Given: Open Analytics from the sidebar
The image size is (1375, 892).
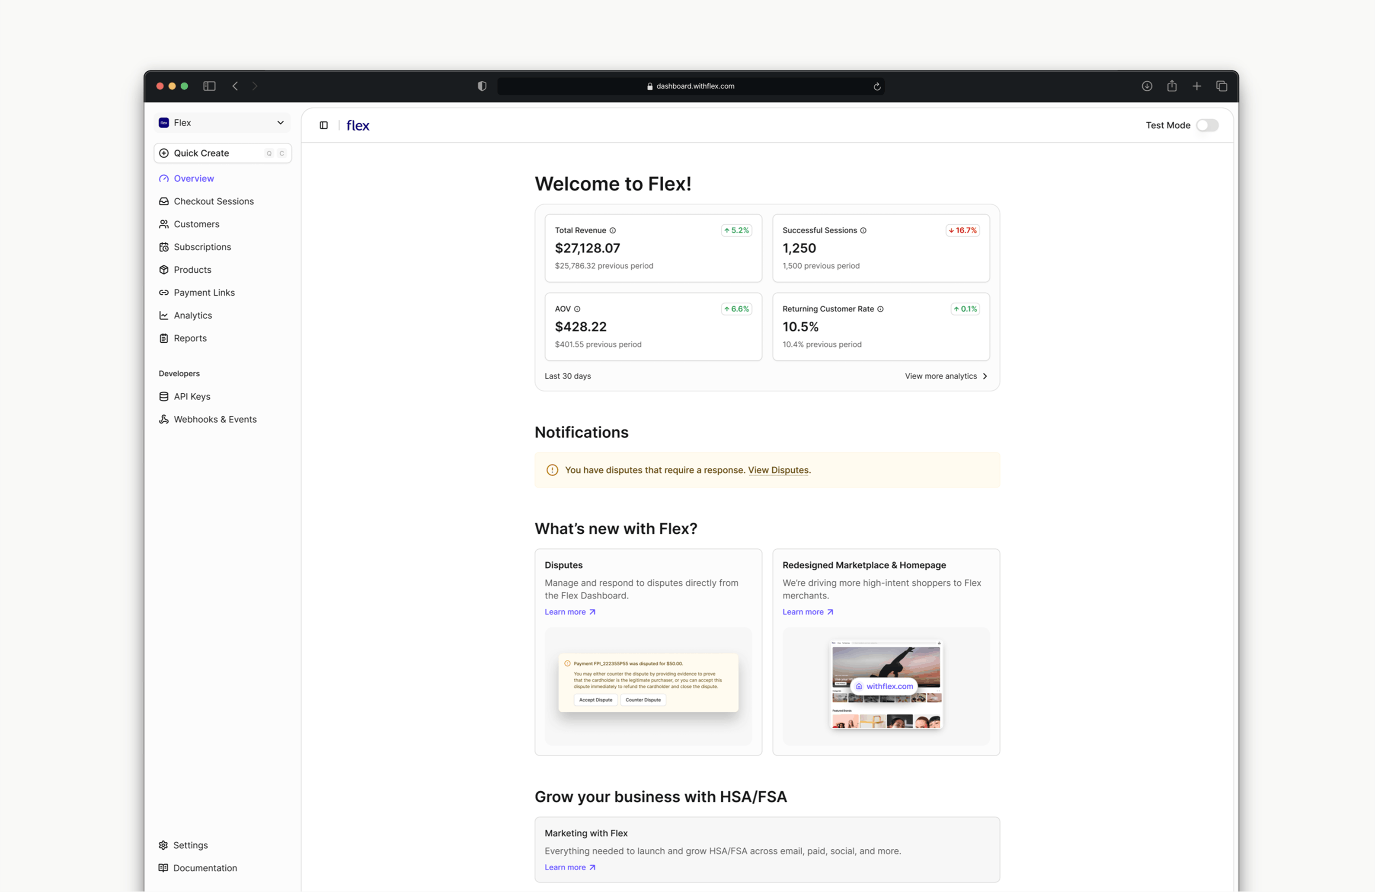Looking at the screenshot, I should (193, 315).
